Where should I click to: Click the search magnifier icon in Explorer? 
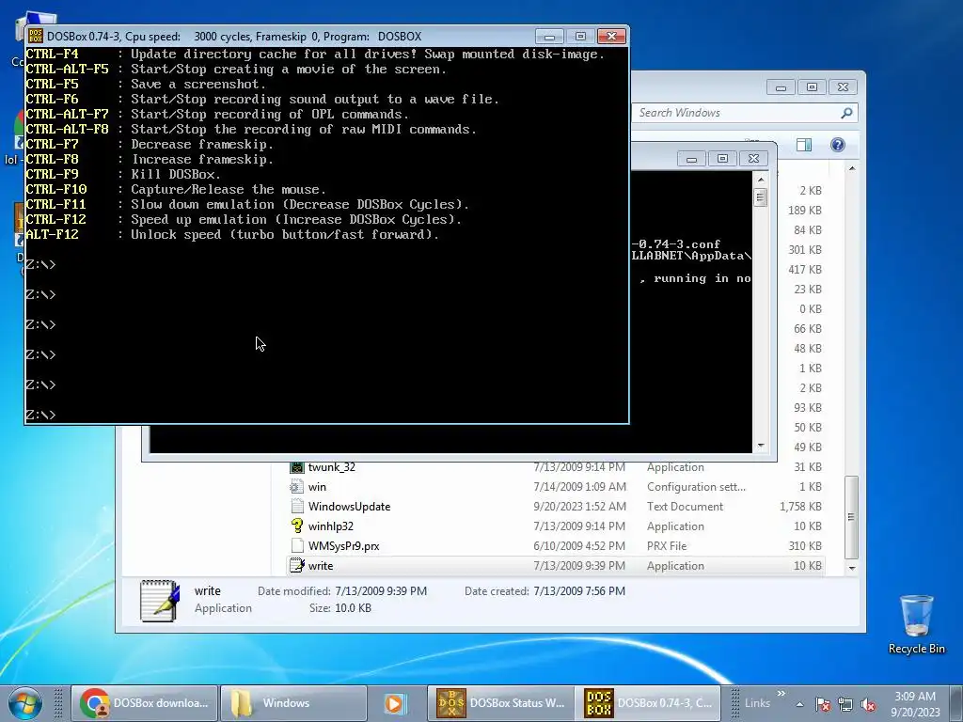846,113
